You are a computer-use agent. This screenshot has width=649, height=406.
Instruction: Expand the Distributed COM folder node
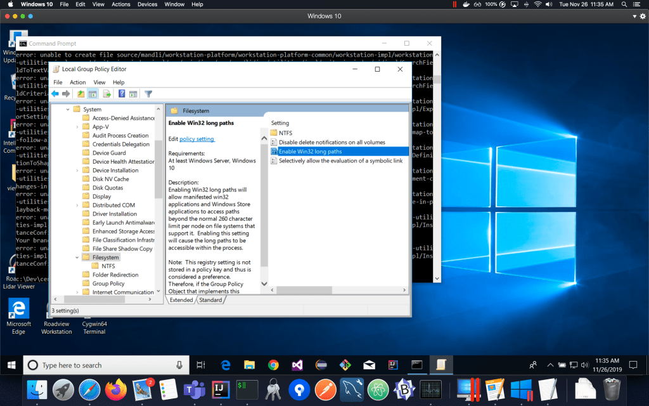point(77,206)
